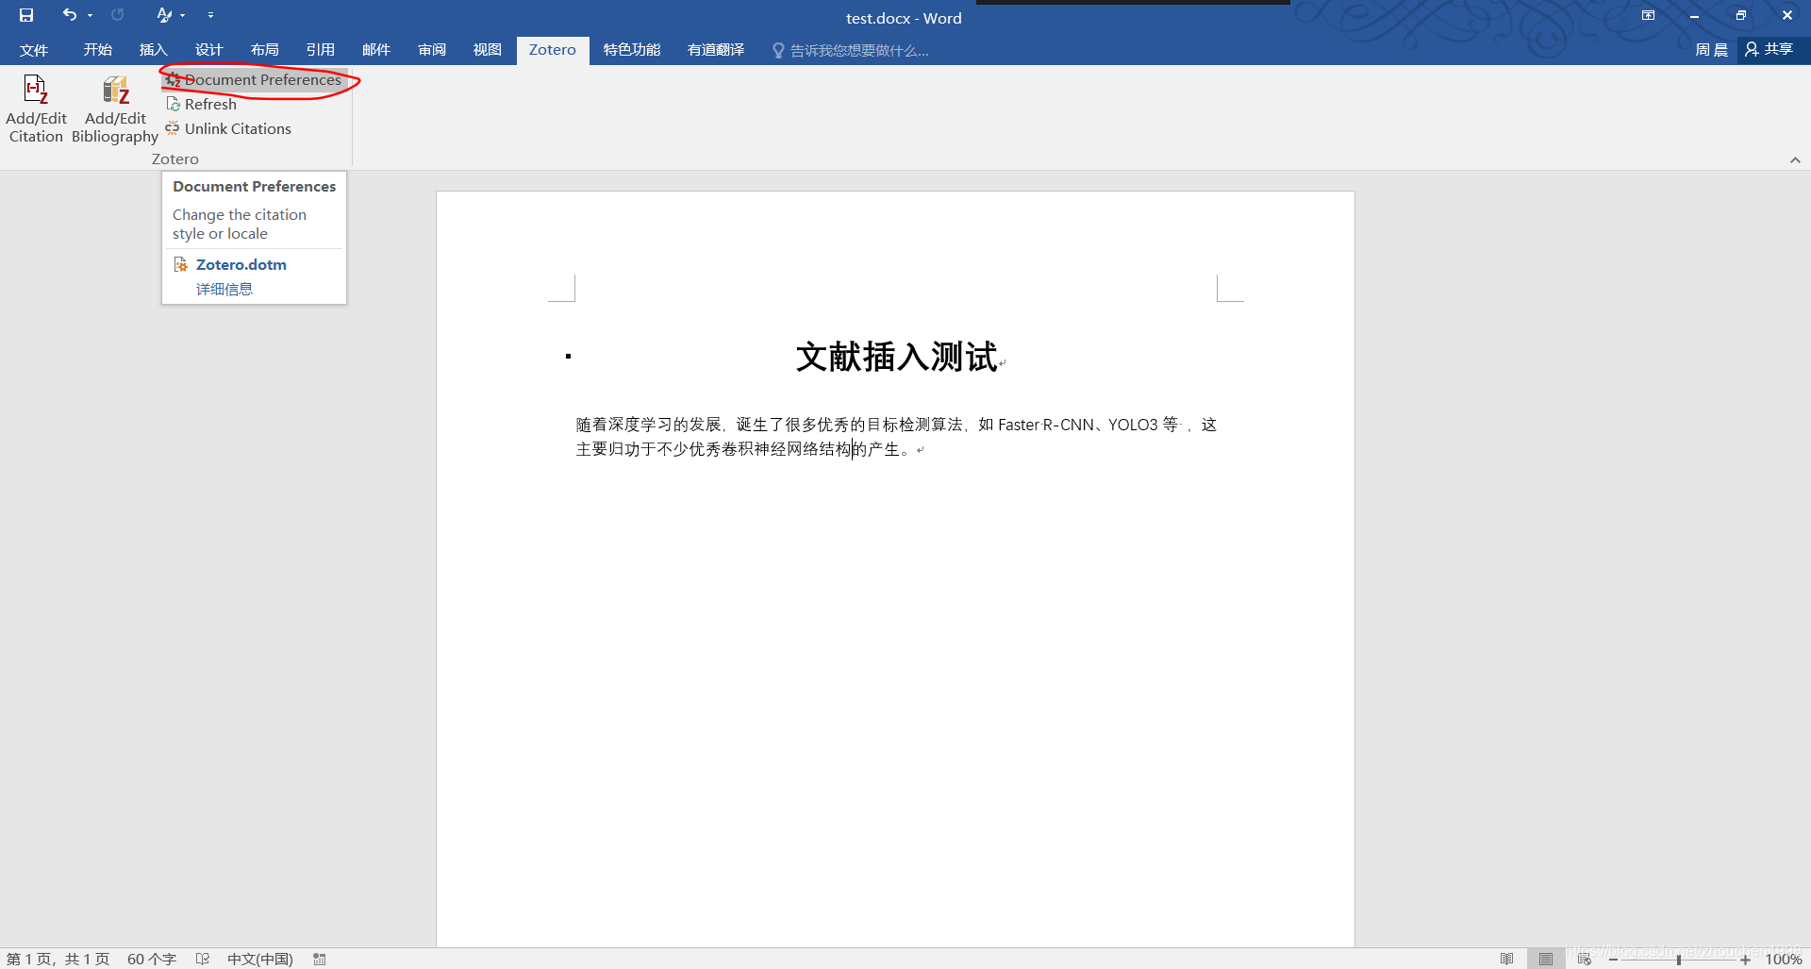Switch to the 开始 tab
Viewport: 1811px width, 969px height.
pos(97,50)
